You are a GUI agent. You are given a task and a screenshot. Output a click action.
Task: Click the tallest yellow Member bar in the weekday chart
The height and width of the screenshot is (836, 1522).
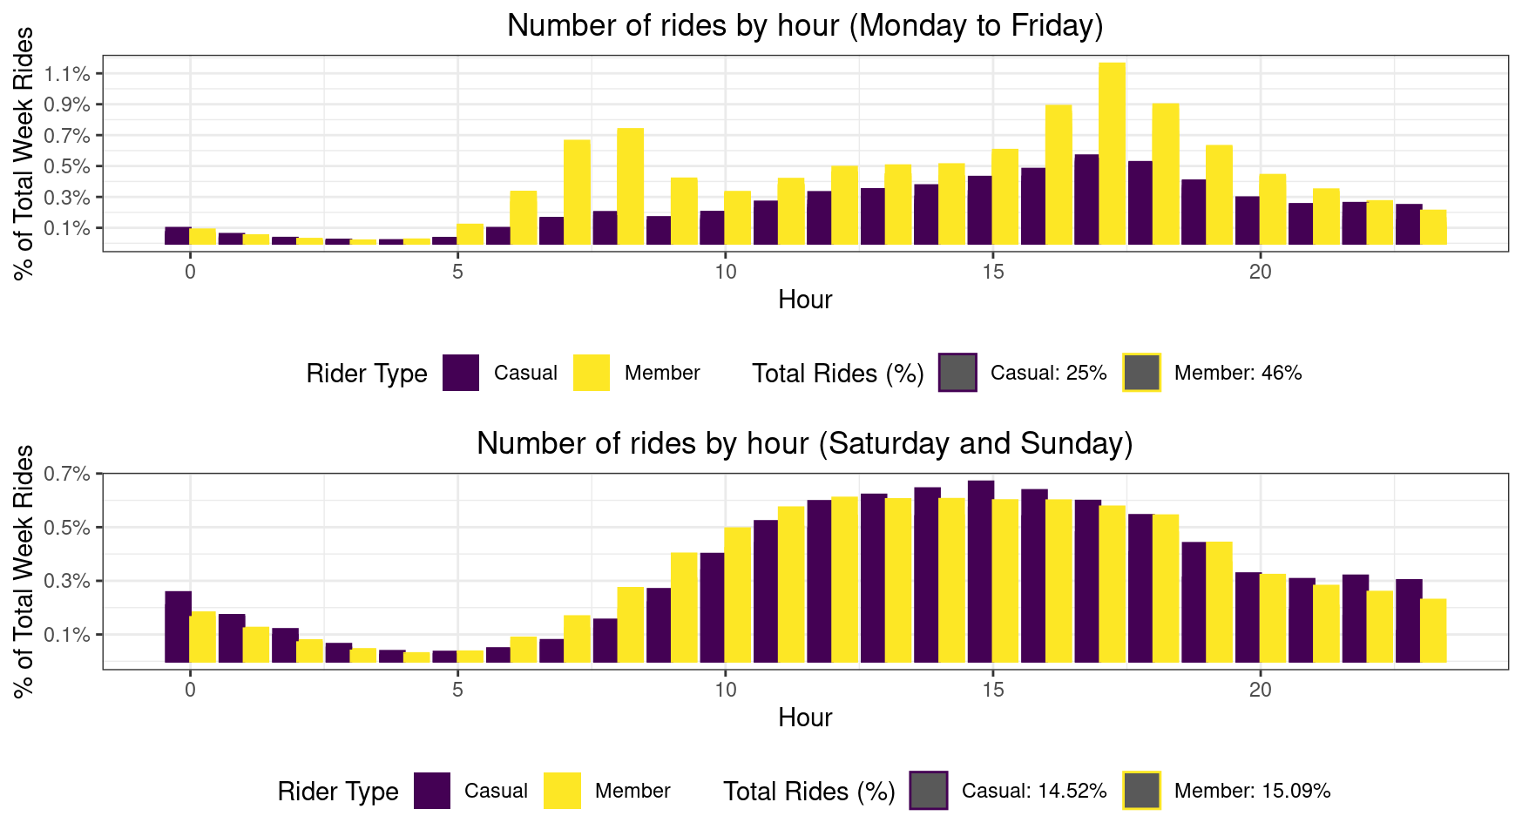click(1112, 153)
